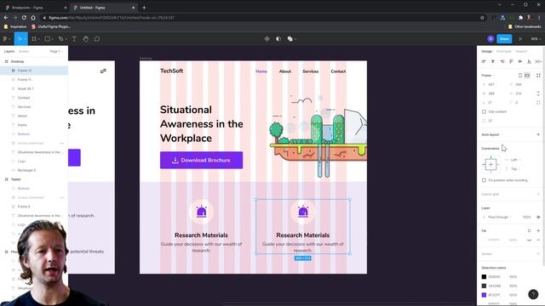Click the Align right icon
The image size is (545, 306).
(502, 61)
